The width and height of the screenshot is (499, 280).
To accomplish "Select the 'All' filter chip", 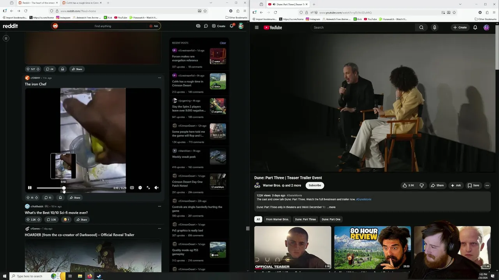I will [258, 219].
